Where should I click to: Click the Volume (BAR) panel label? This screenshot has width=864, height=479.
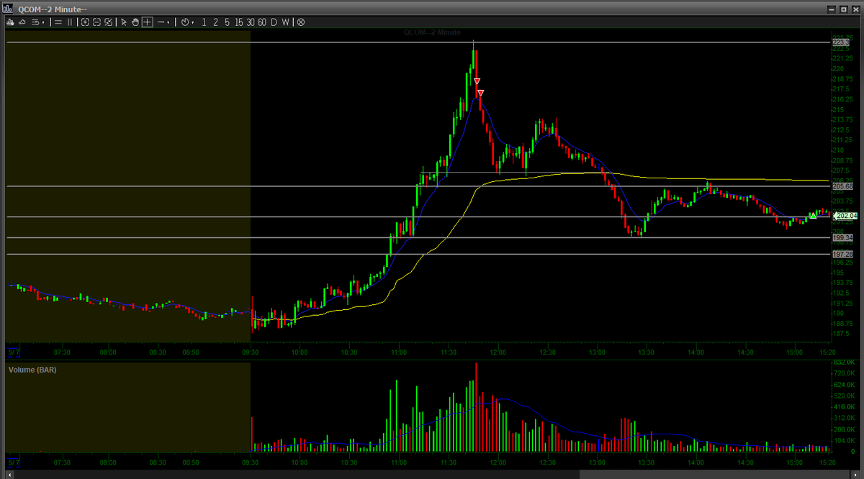coord(32,370)
